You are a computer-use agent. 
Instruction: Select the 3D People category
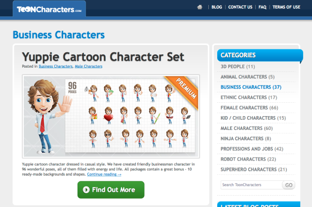tap(238, 67)
